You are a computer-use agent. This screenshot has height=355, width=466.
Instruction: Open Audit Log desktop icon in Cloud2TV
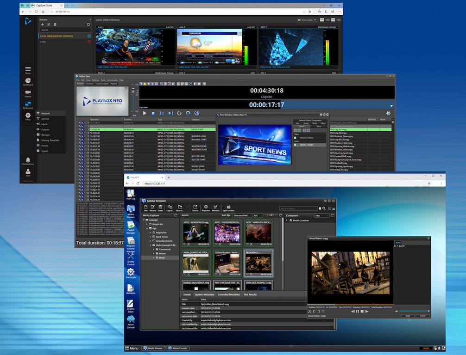[131, 194]
